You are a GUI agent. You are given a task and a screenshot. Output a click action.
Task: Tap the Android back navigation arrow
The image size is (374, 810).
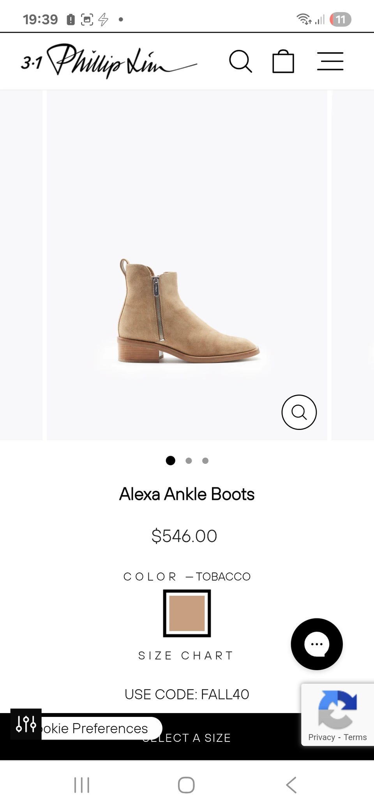(x=291, y=785)
